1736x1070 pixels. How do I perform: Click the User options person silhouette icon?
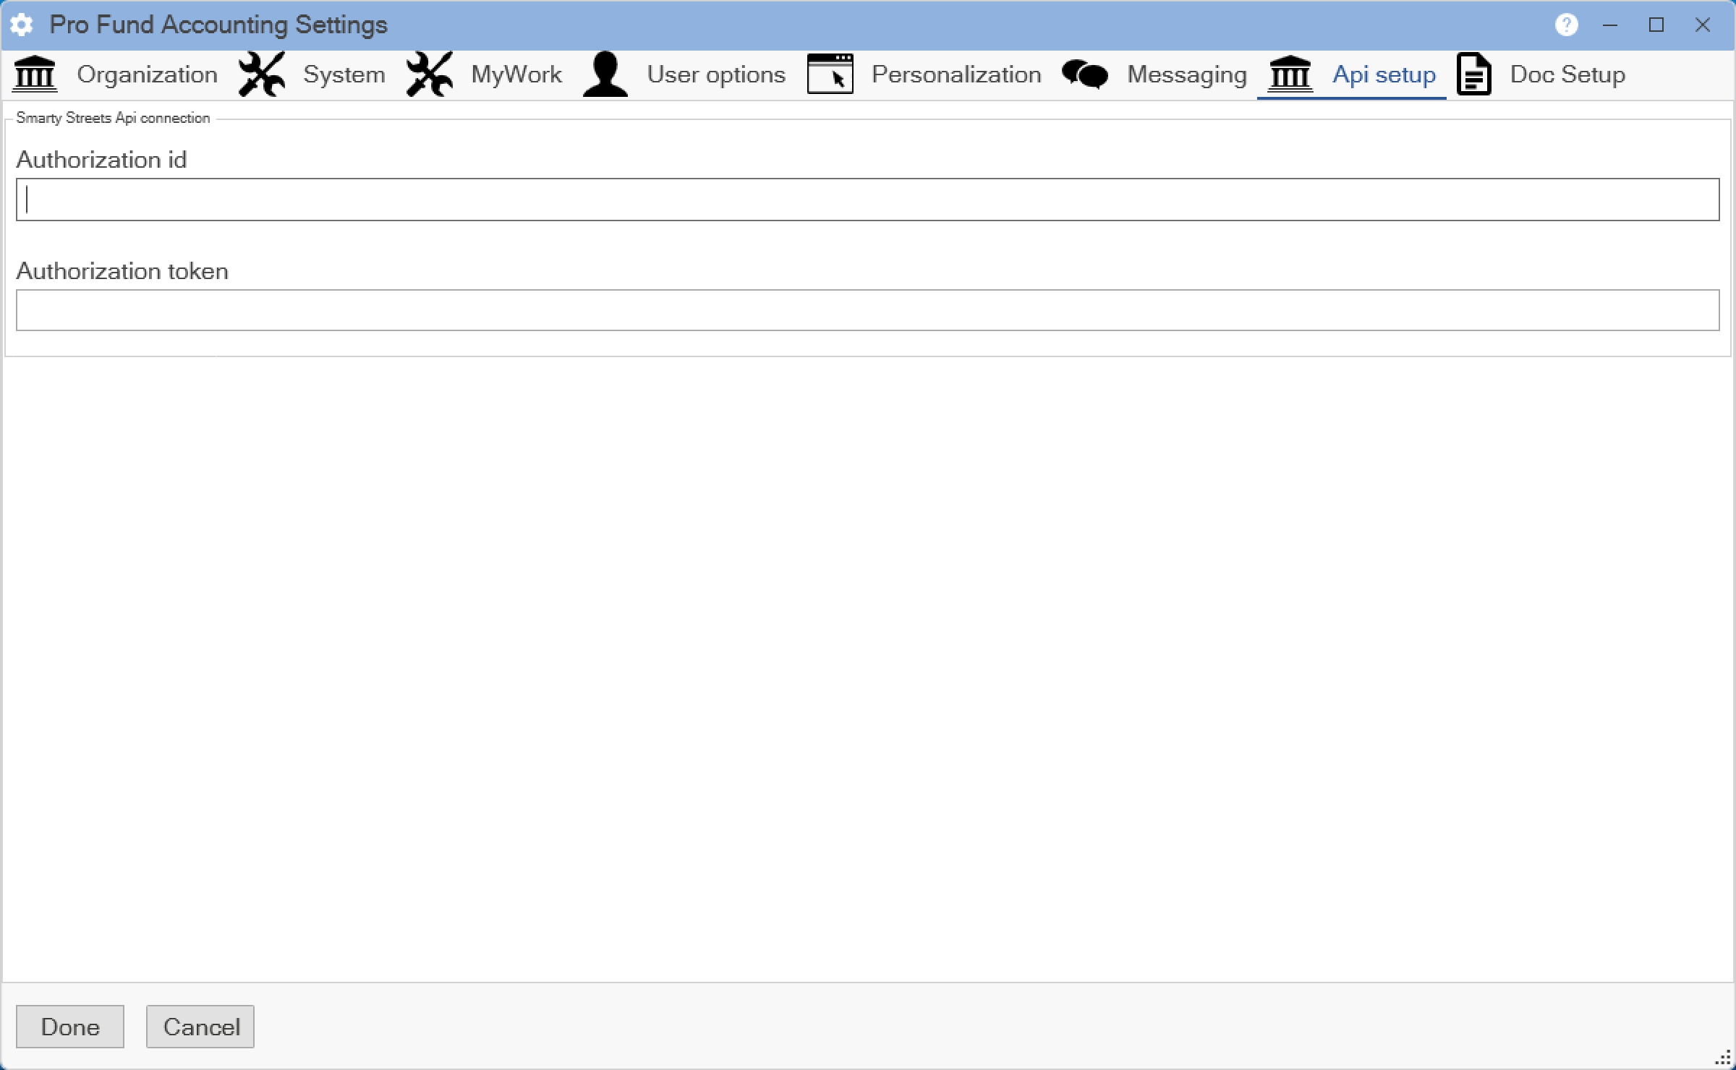coord(605,74)
